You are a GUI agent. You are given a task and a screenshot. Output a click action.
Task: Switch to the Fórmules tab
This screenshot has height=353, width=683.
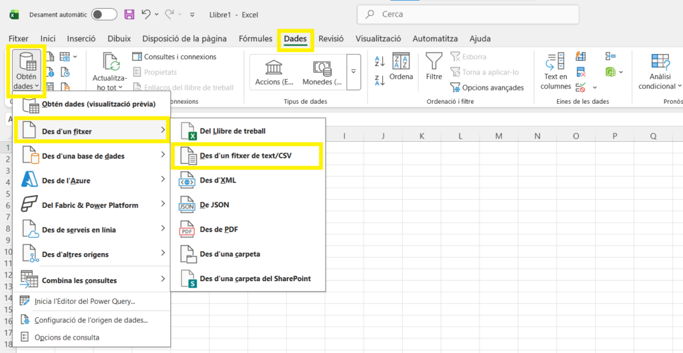[255, 39]
